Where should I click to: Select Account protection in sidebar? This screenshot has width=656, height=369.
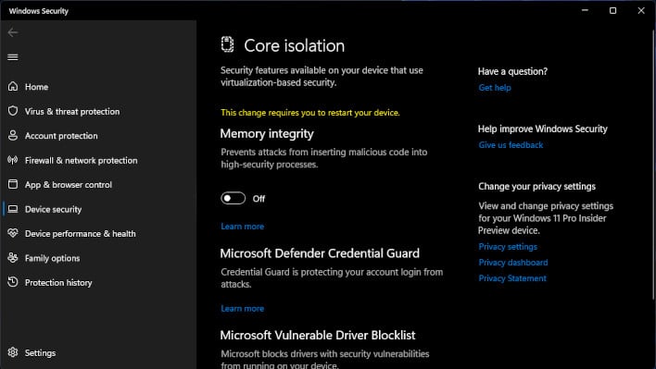[x=61, y=136]
